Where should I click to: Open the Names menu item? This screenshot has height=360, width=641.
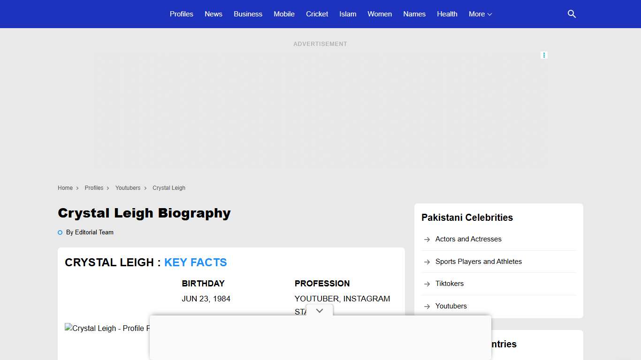[x=414, y=14]
